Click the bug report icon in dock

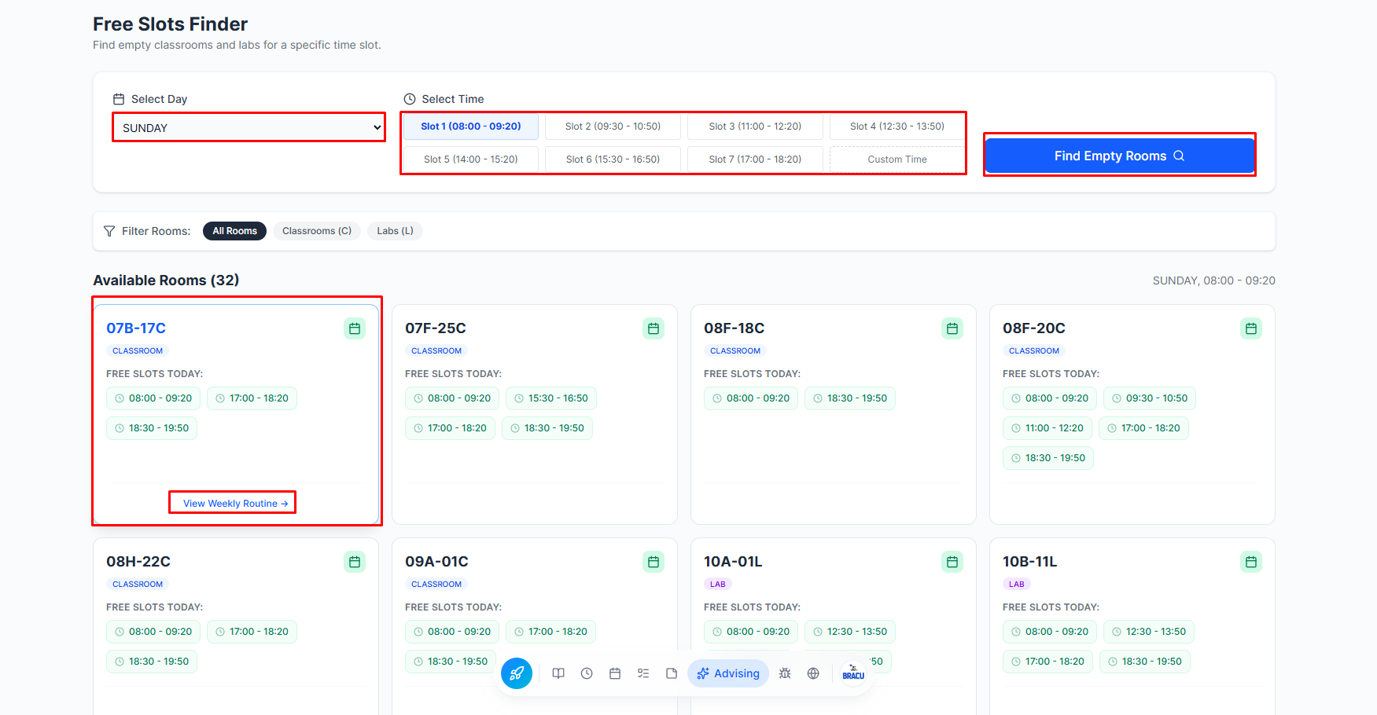785,673
